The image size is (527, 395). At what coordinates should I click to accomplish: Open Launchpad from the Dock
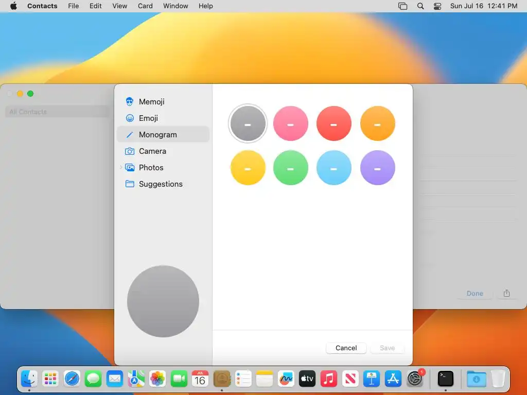click(x=50, y=379)
